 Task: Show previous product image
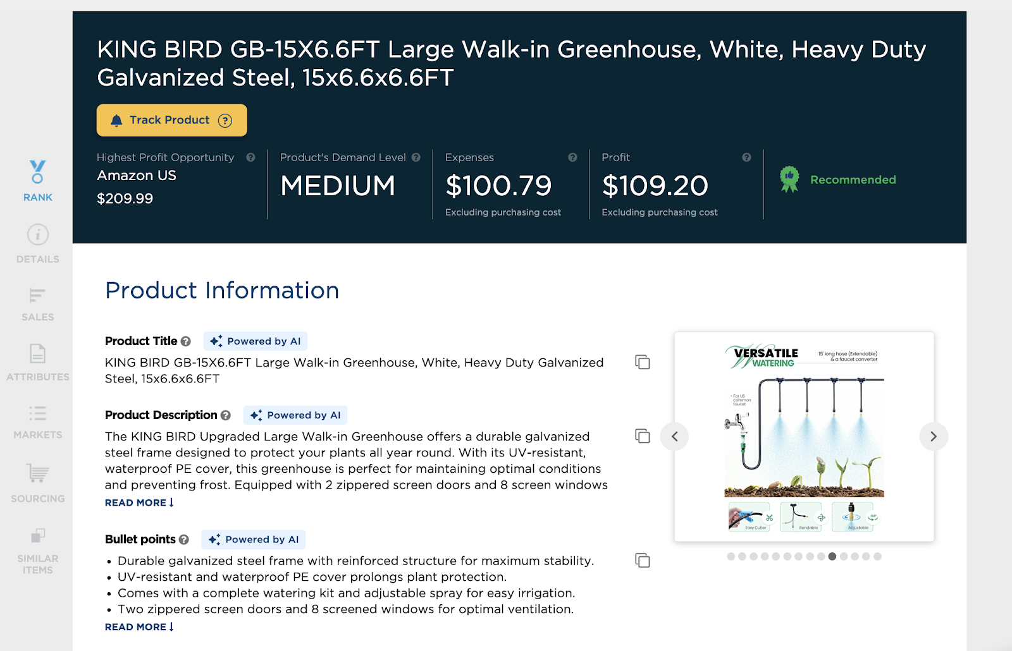point(674,436)
